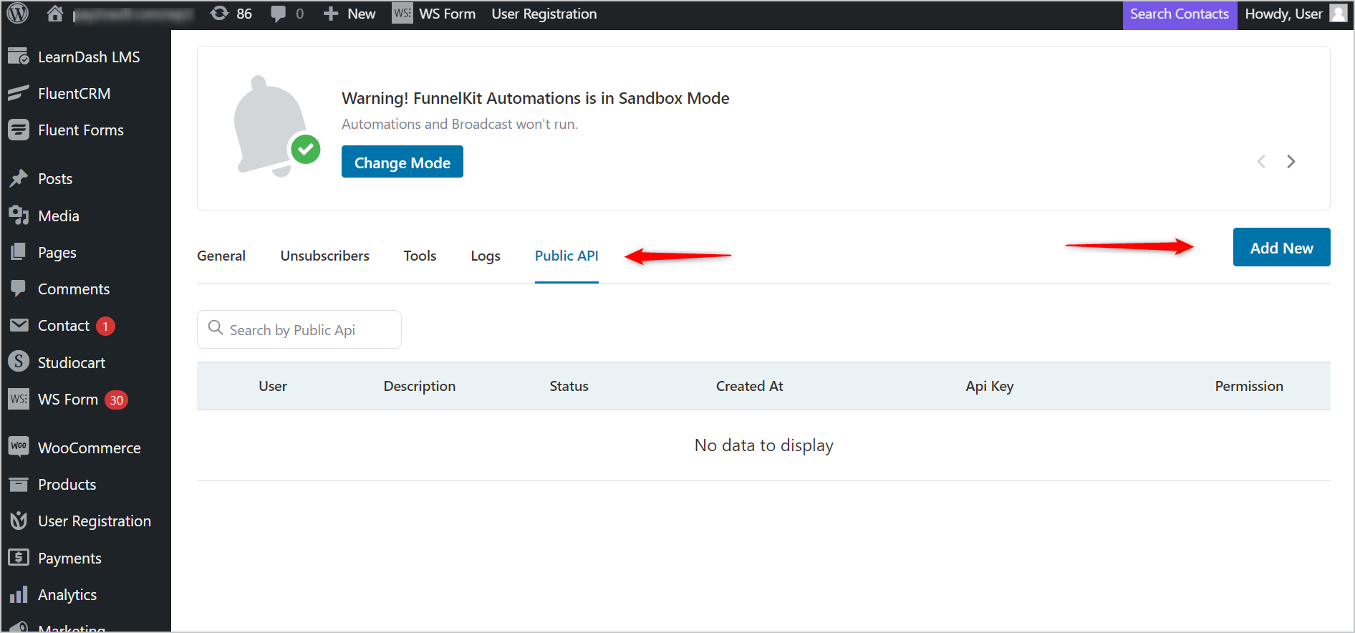Viewport: 1355px width, 633px height.
Task: Click the Change Mode button
Action: 402,162
